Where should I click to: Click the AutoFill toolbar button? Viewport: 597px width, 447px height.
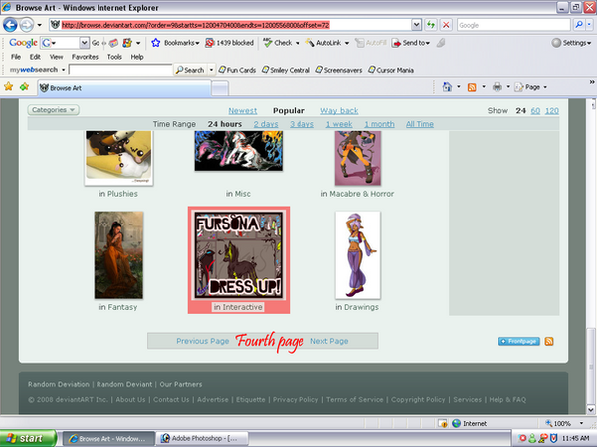(x=371, y=43)
